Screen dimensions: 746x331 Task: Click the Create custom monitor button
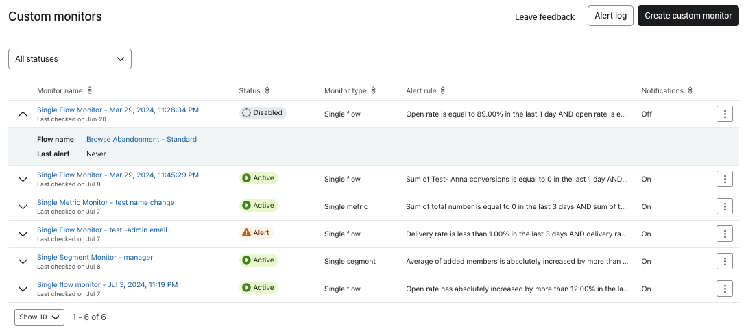688,16
